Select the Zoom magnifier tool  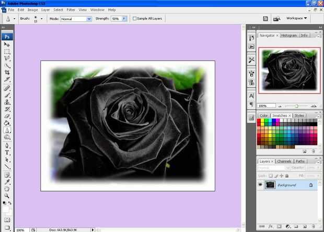(x=7, y=196)
